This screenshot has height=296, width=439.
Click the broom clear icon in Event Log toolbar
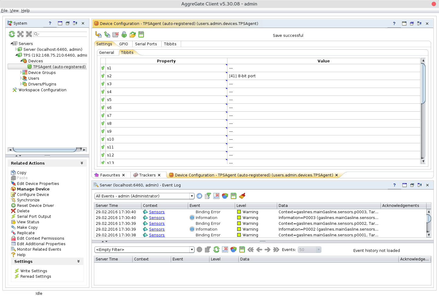(242, 196)
